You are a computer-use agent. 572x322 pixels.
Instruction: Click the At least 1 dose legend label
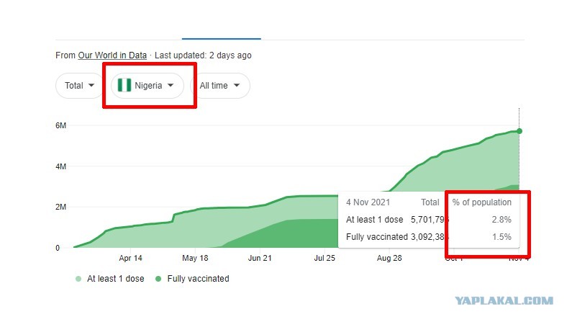click(x=116, y=279)
